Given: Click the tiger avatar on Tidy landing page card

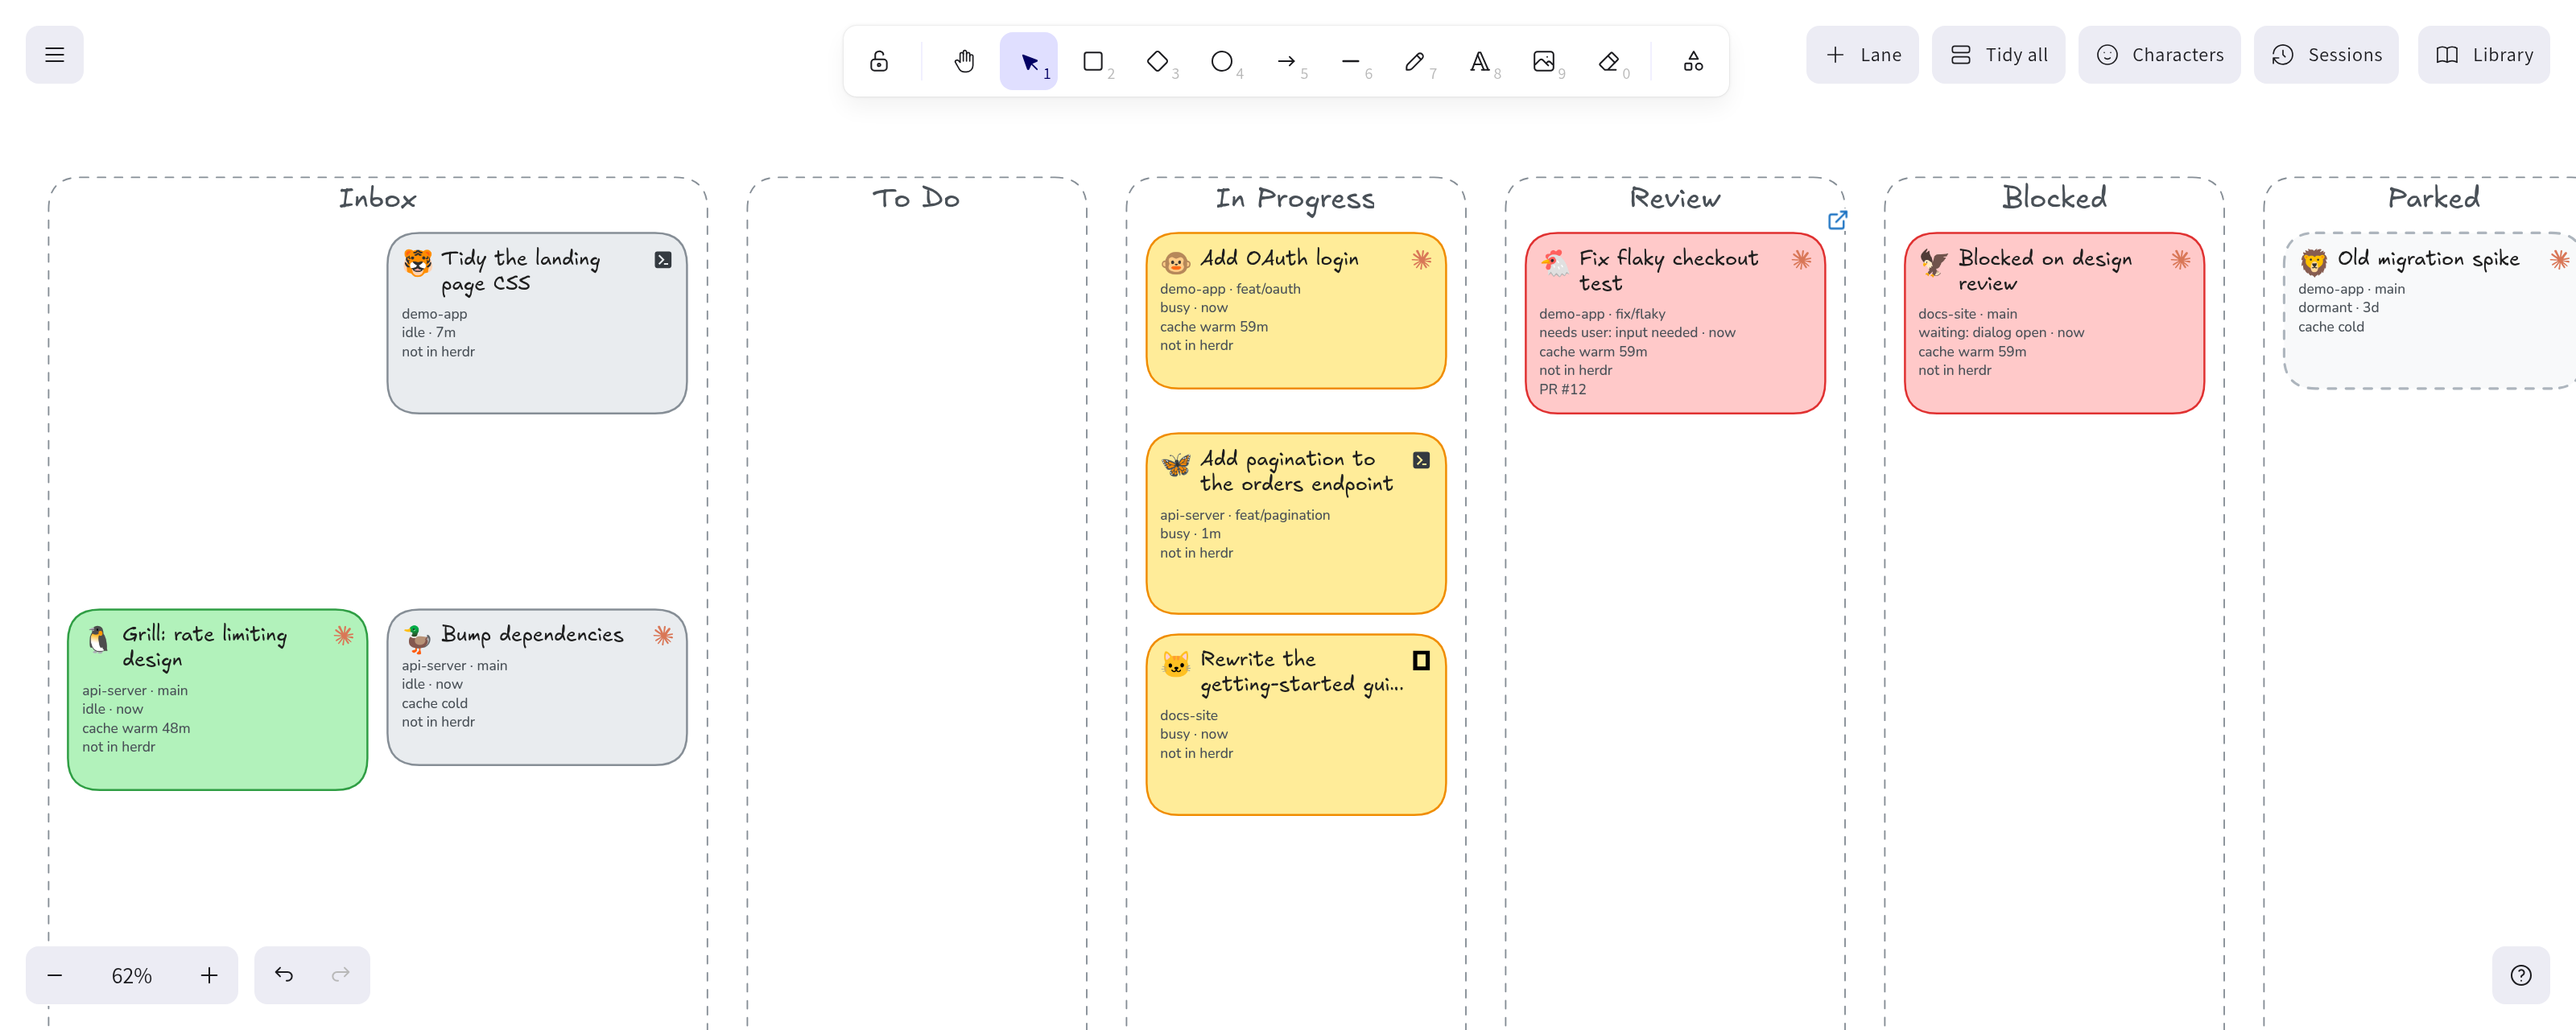Looking at the screenshot, I should [x=417, y=263].
